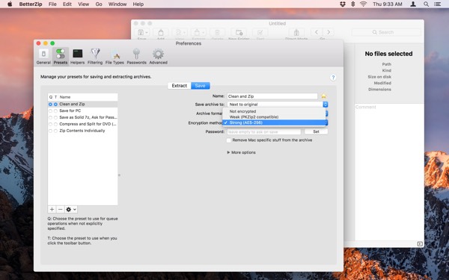Click Extract icon in Untitled window toolbar
The image size is (449, 280).
(x=198, y=32)
